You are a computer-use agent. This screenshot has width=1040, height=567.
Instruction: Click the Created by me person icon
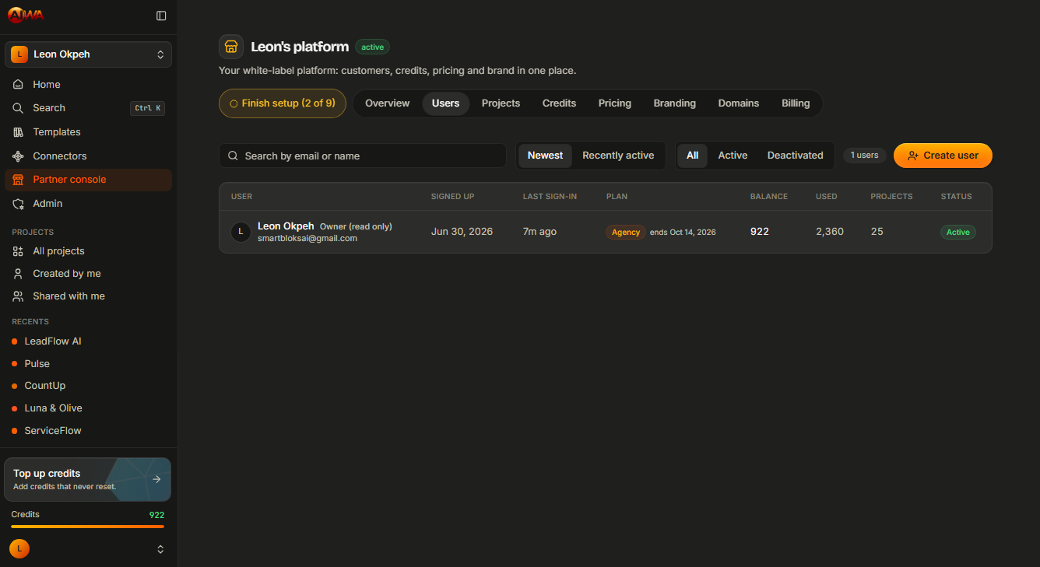(19, 274)
